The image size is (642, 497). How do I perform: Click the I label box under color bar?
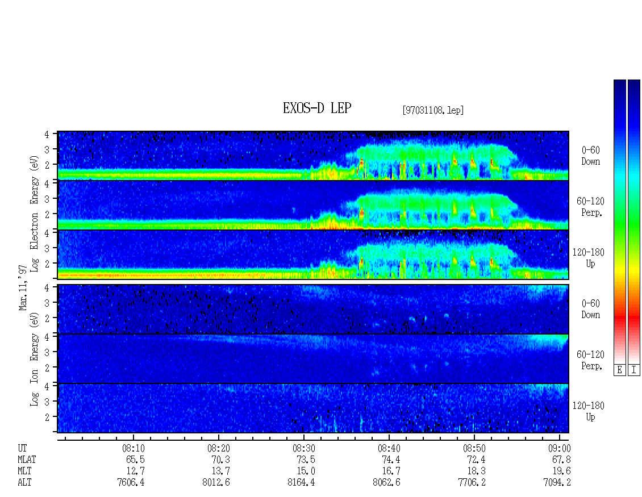pos(634,370)
